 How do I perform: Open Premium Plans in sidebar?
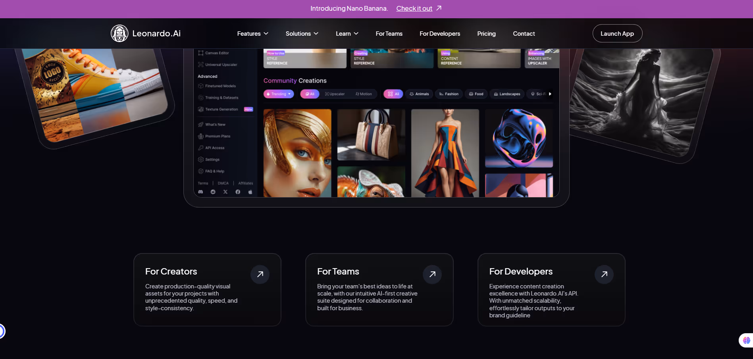coord(214,136)
